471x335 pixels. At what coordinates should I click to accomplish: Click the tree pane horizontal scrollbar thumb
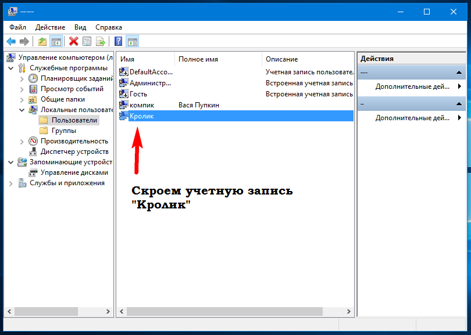point(46,311)
